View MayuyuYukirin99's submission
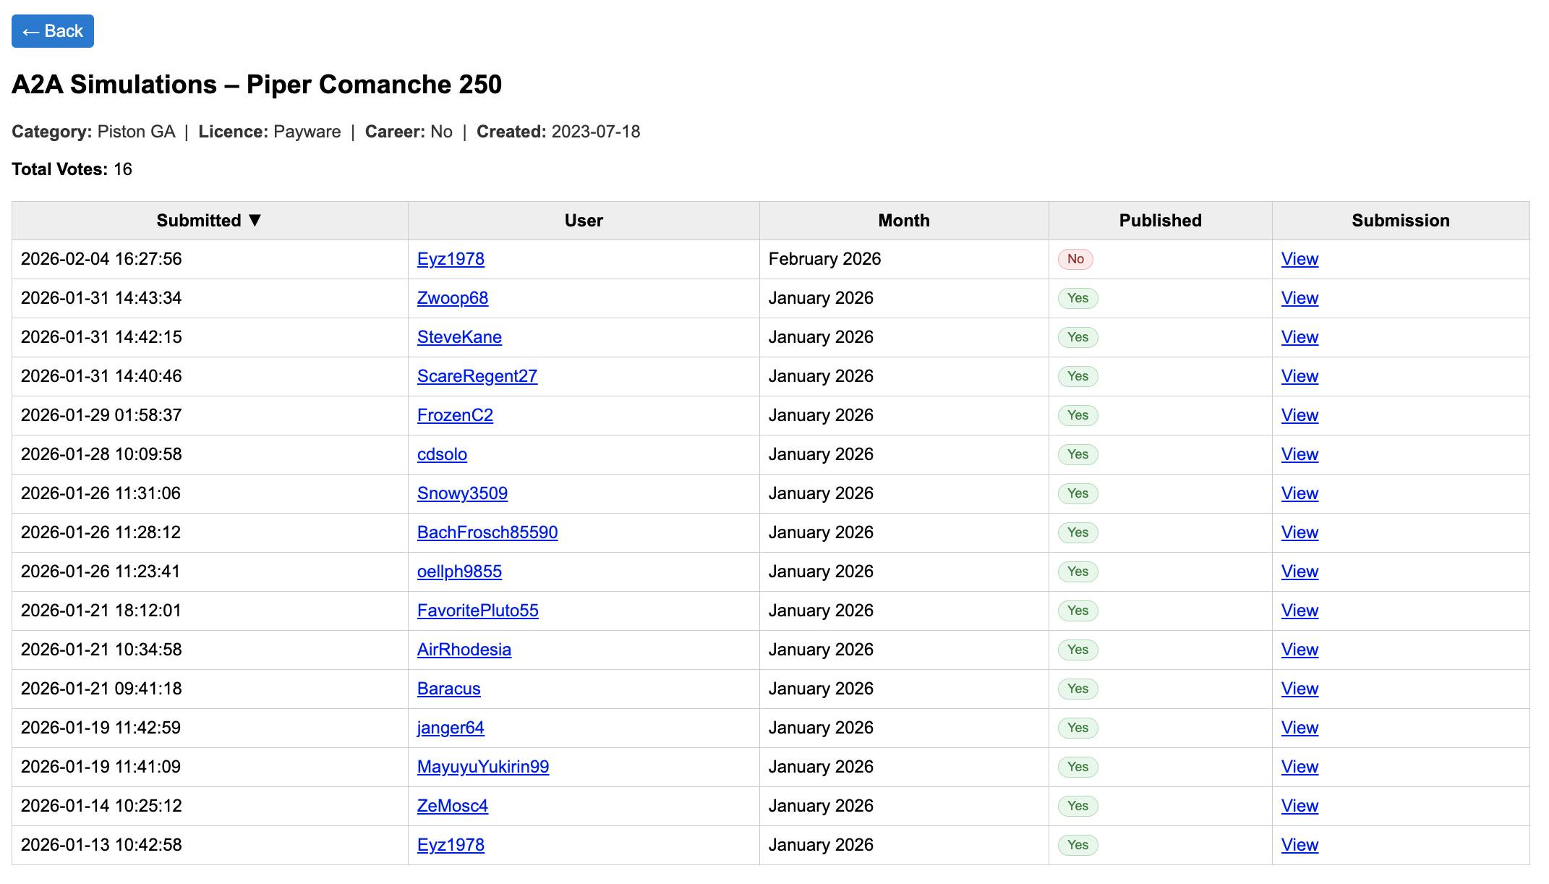The image size is (1549, 884). point(1300,767)
